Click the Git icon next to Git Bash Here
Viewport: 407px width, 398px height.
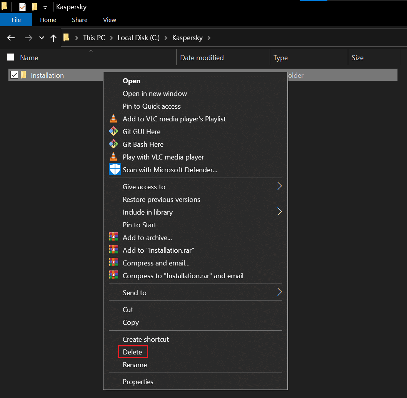coord(113,144)
